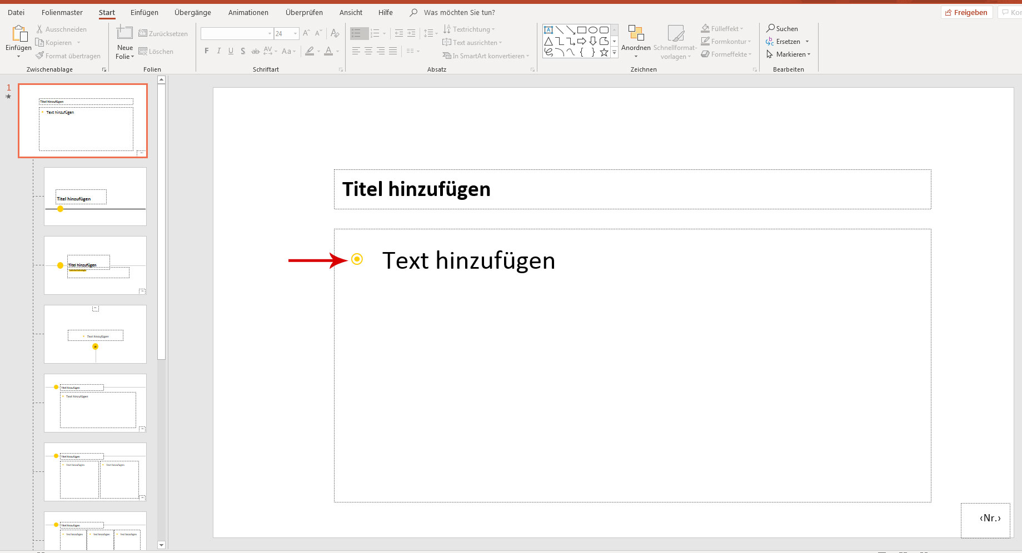Align text right
Viewport: 1022px width, 553px height.
(x=381, y=51)
